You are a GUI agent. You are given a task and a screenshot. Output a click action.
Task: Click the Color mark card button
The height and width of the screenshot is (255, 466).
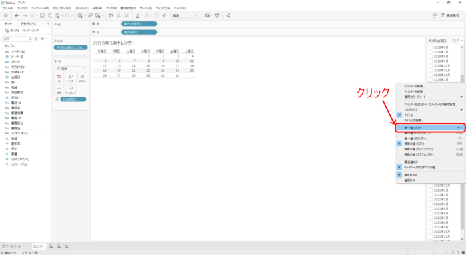pyautogui.click(x=59, y=78)
